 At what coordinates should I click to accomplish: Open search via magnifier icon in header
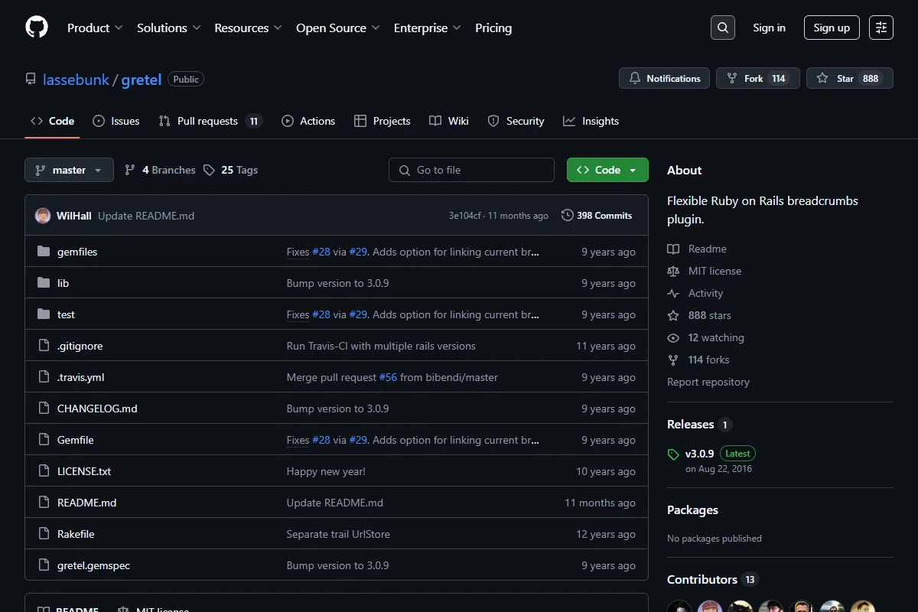pyautogui.click(x=722, y=28)
